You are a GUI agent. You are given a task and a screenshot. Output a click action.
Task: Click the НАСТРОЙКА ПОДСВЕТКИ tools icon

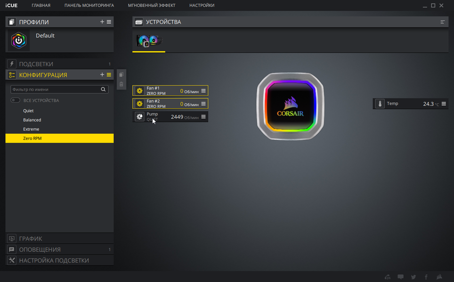(12, 260)
